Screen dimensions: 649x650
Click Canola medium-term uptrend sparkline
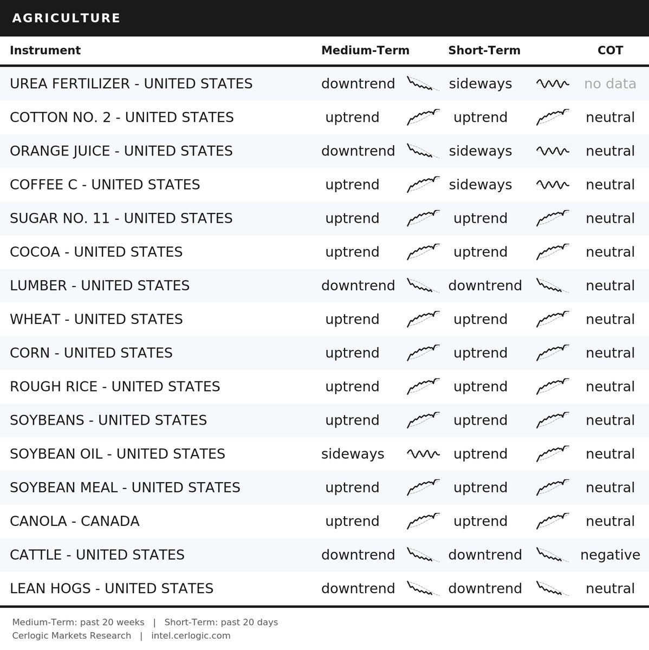coord(423,521)
